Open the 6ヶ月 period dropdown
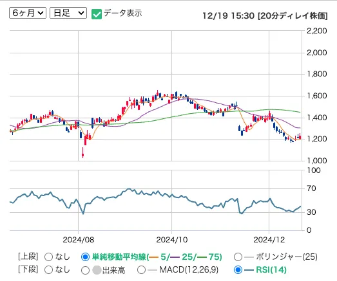 coord(28,13)
